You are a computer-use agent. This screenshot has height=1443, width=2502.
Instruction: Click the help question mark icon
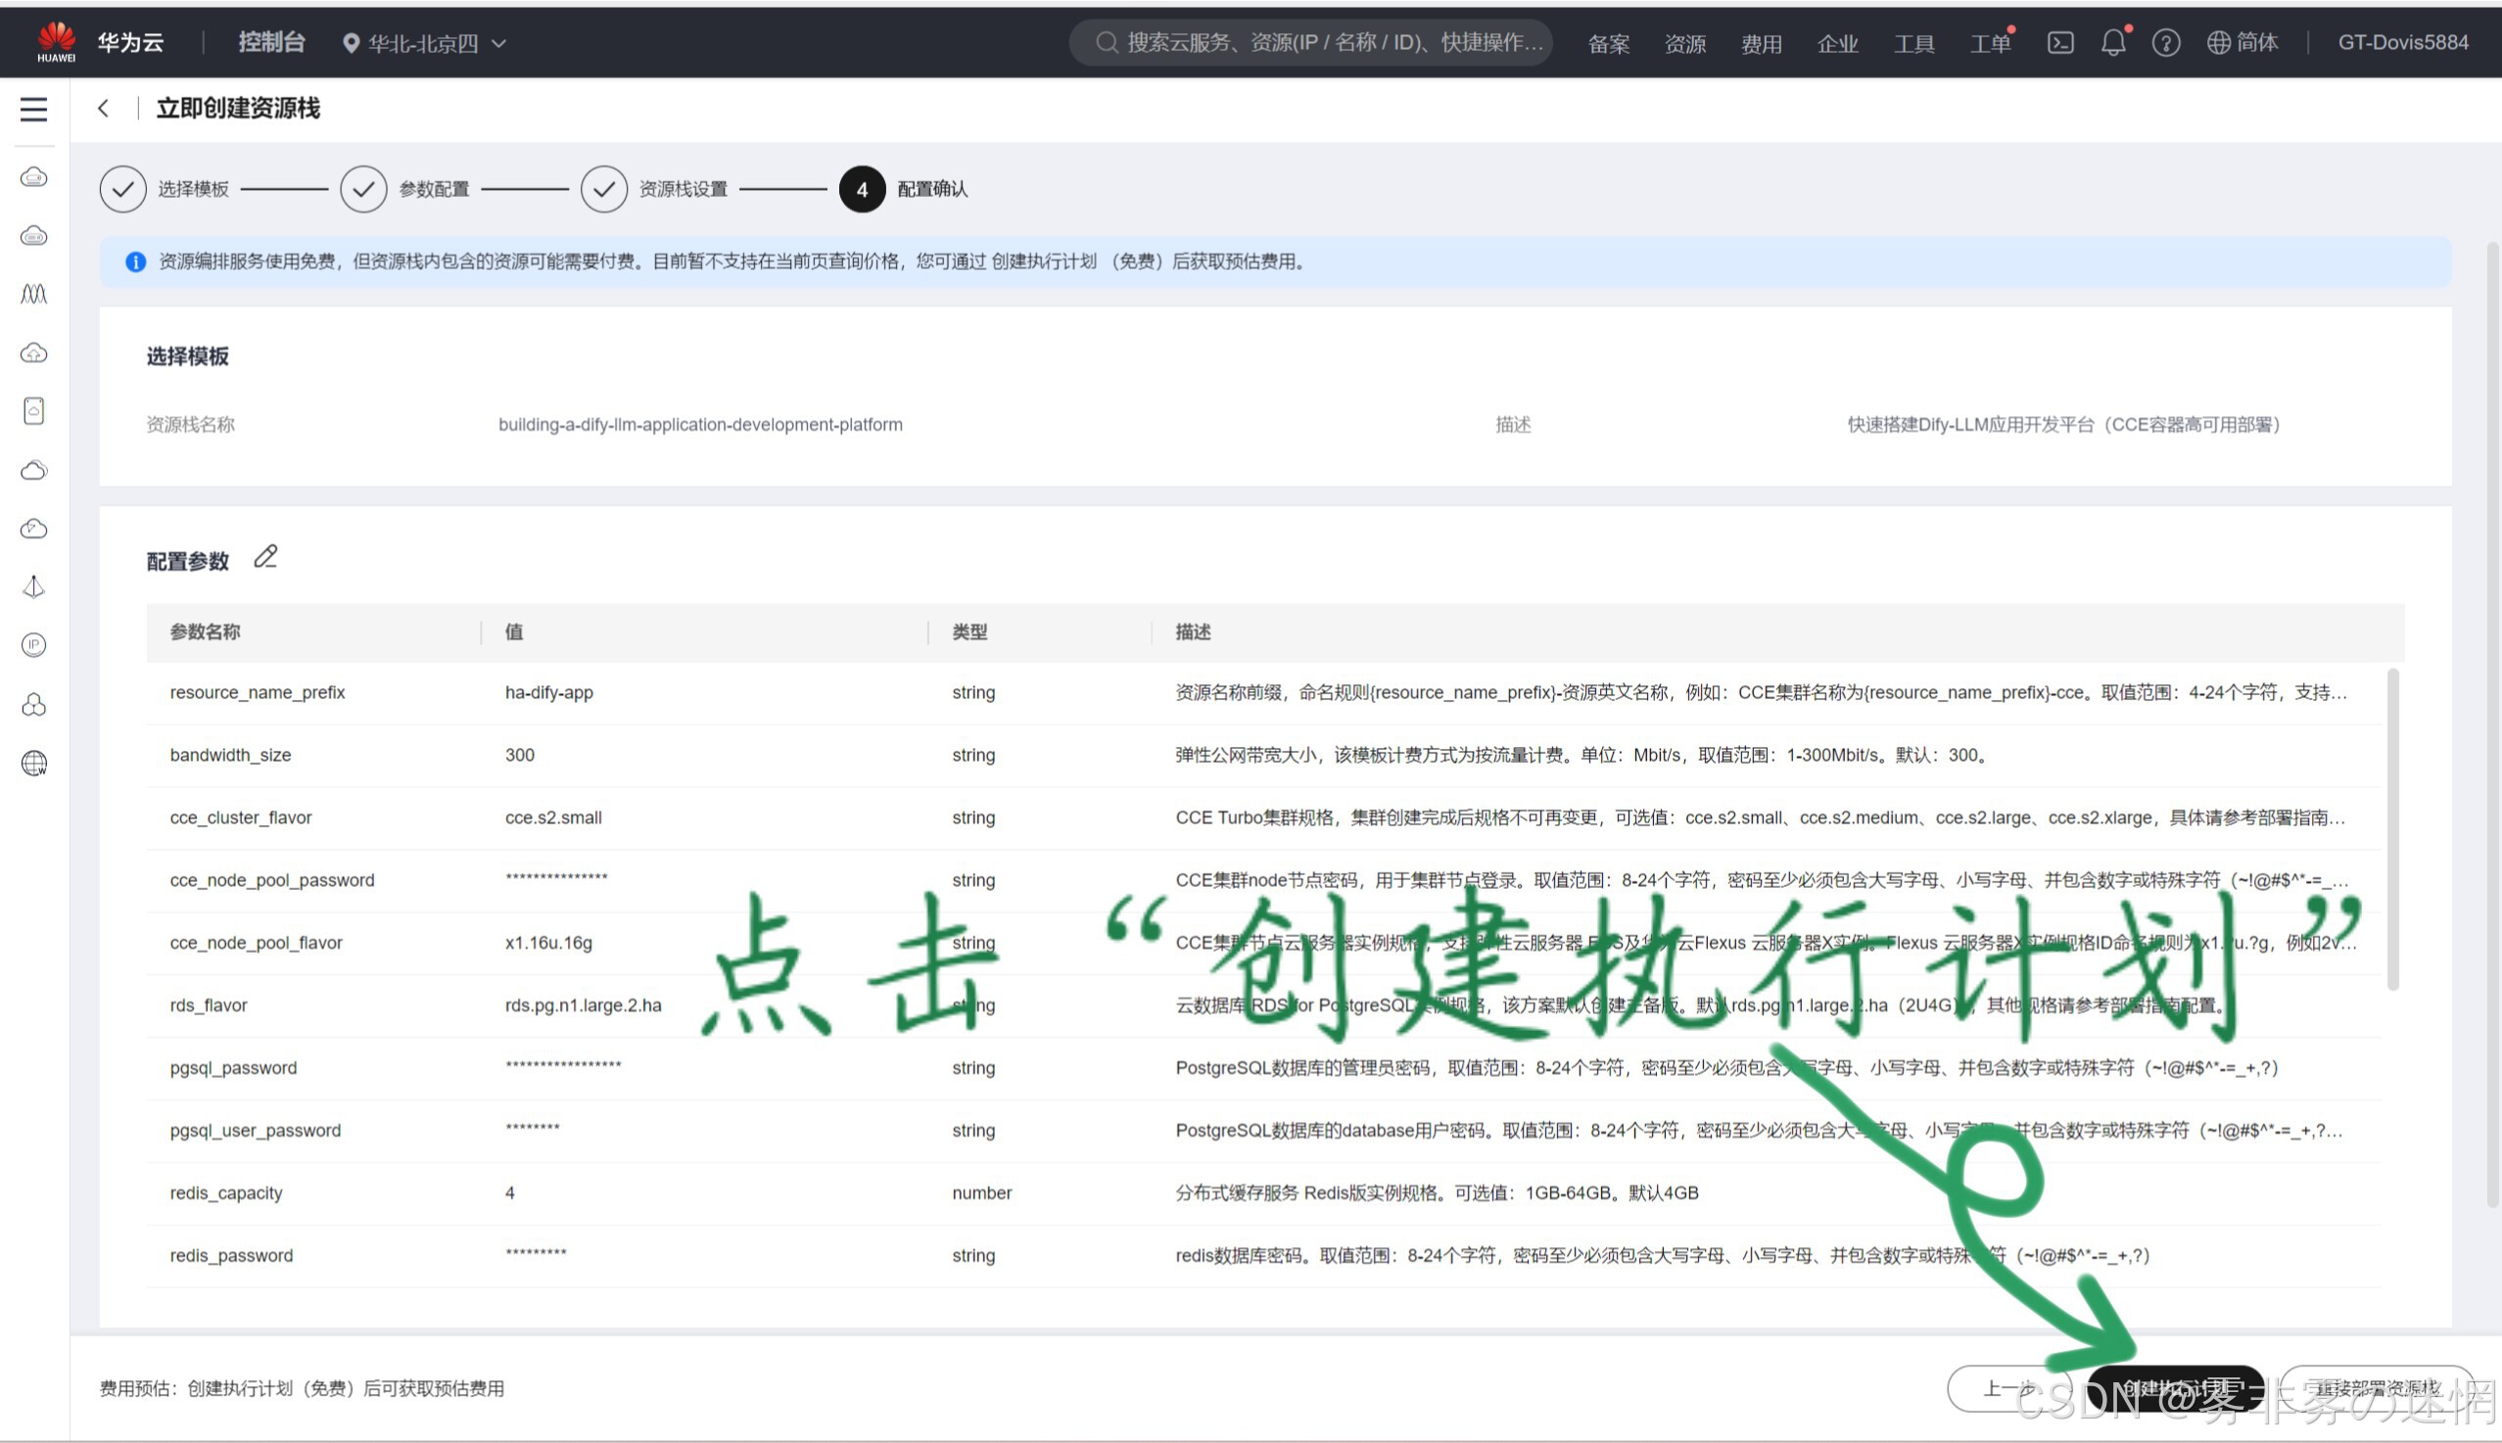tap(2165, 43)
